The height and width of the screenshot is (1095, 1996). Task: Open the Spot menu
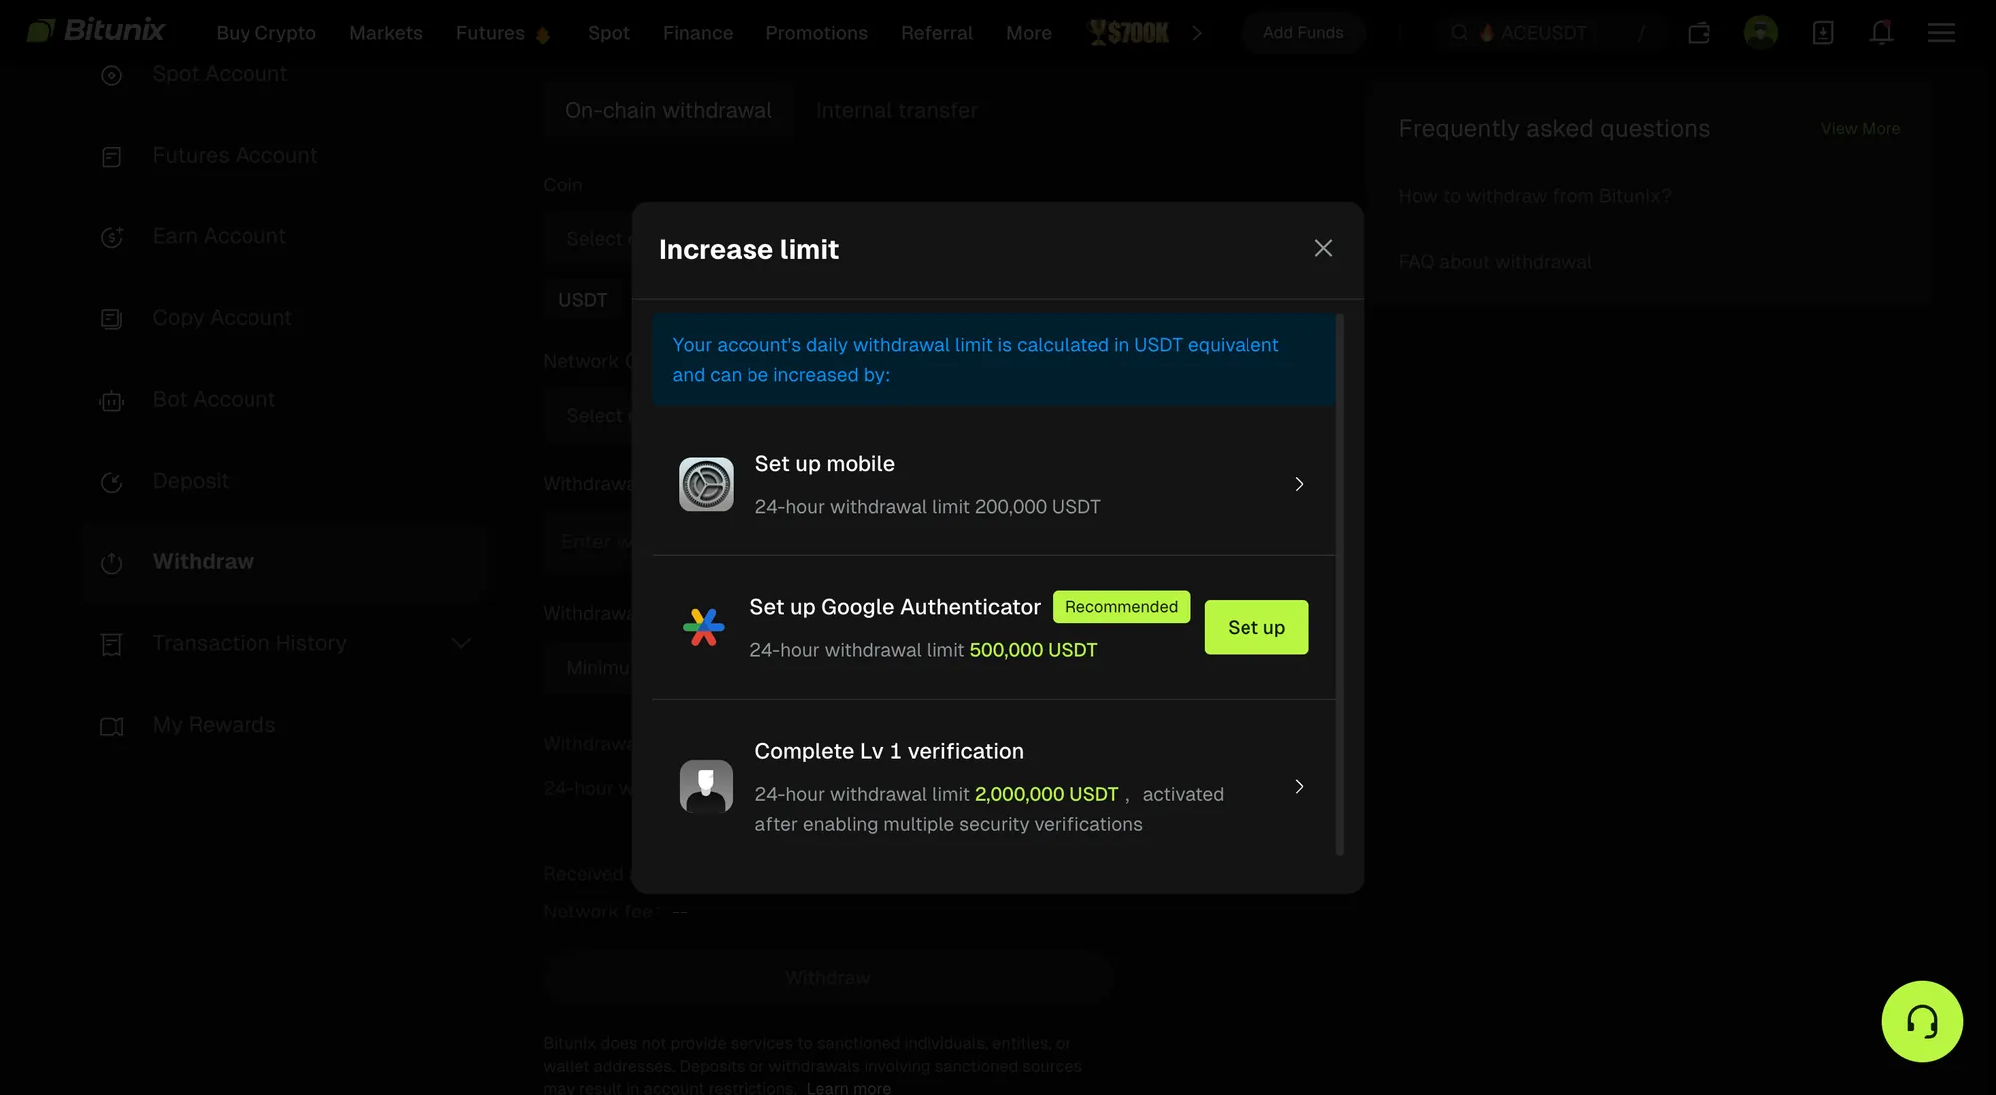point(609,33)
